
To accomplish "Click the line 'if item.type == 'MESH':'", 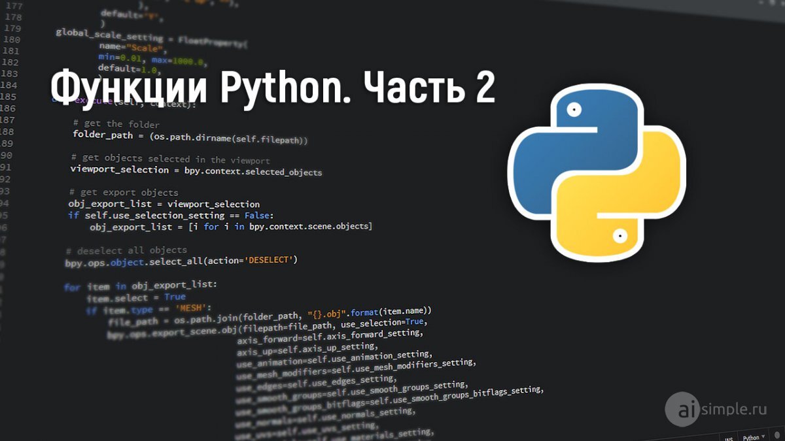I will click(149, 309).
